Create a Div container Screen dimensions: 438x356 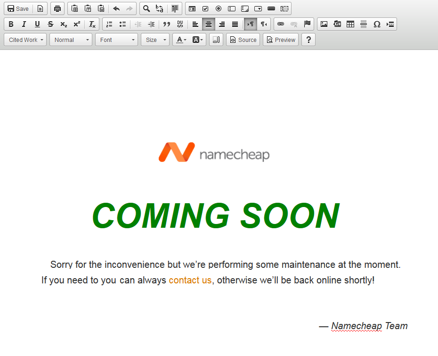coord(180,25)
